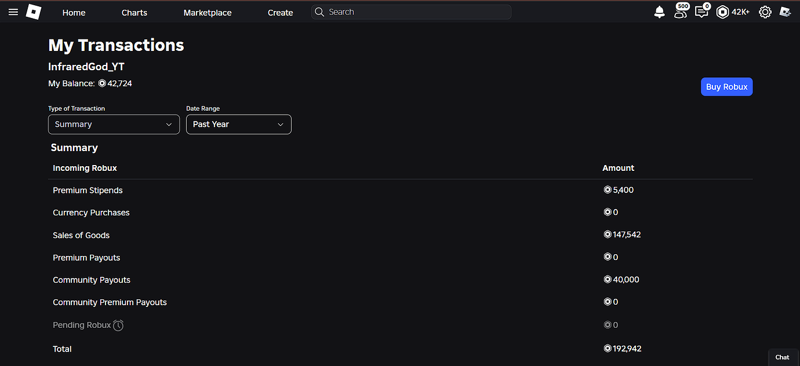
Task: Click the 147,542 amount value
Action: pyautogui.click(x=627, y=235)
